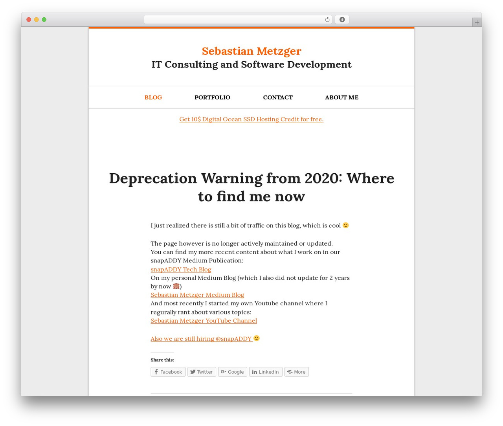Close the browser window with red button
This screenshot has width=503, height=426.
(x=29, y=20)
